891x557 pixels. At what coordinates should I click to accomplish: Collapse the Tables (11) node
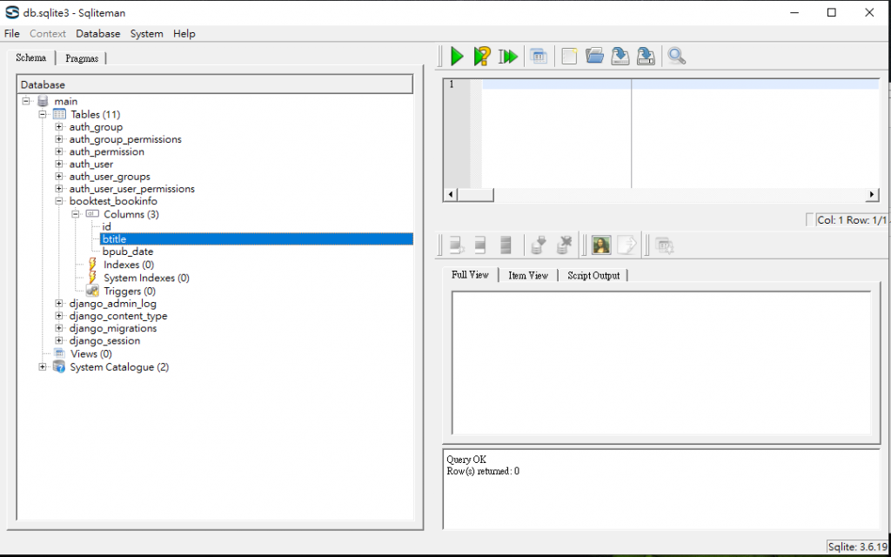click(x=42, y=114)
